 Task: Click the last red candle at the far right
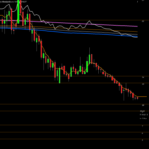[137, 98]
